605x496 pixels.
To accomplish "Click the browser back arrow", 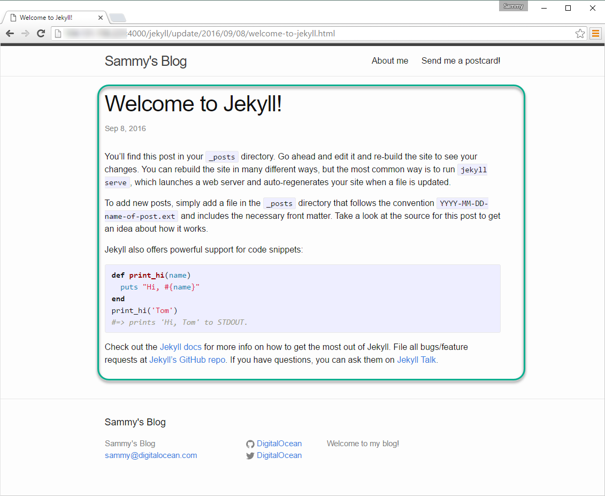I will pos(10,34).
